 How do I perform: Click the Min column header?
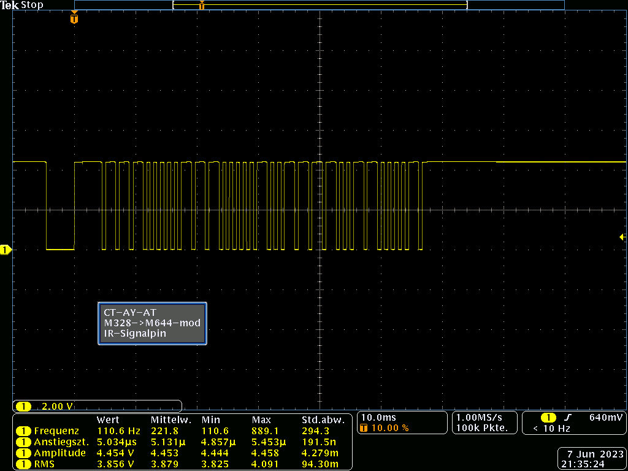click(x=211, y=420)
